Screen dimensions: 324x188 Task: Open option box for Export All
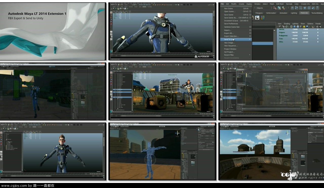click(x=250, y=33)
